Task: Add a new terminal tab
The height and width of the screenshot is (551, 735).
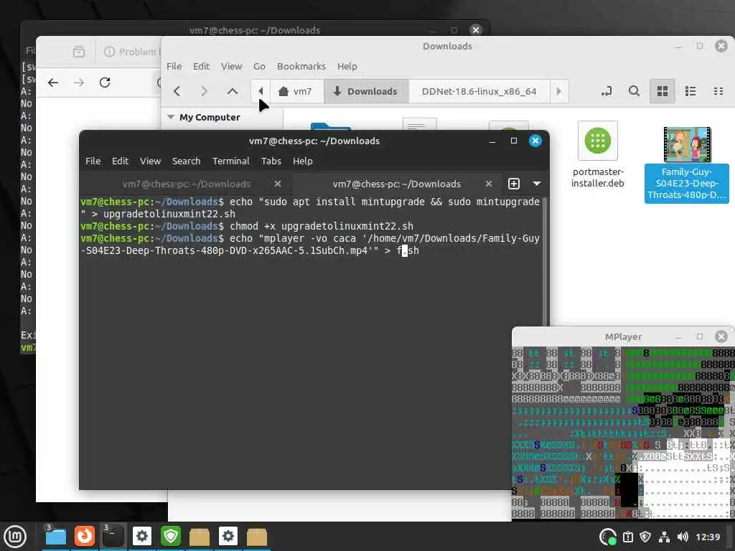Action: [514, 184]
